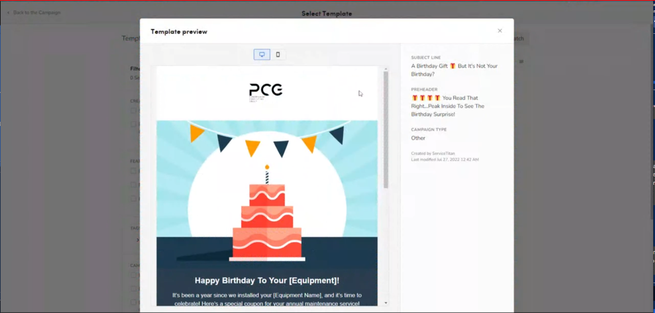The height and width of the screenshot is (313, 655).
Task: Click the 'PREHEADER' label
Action: 424,90
